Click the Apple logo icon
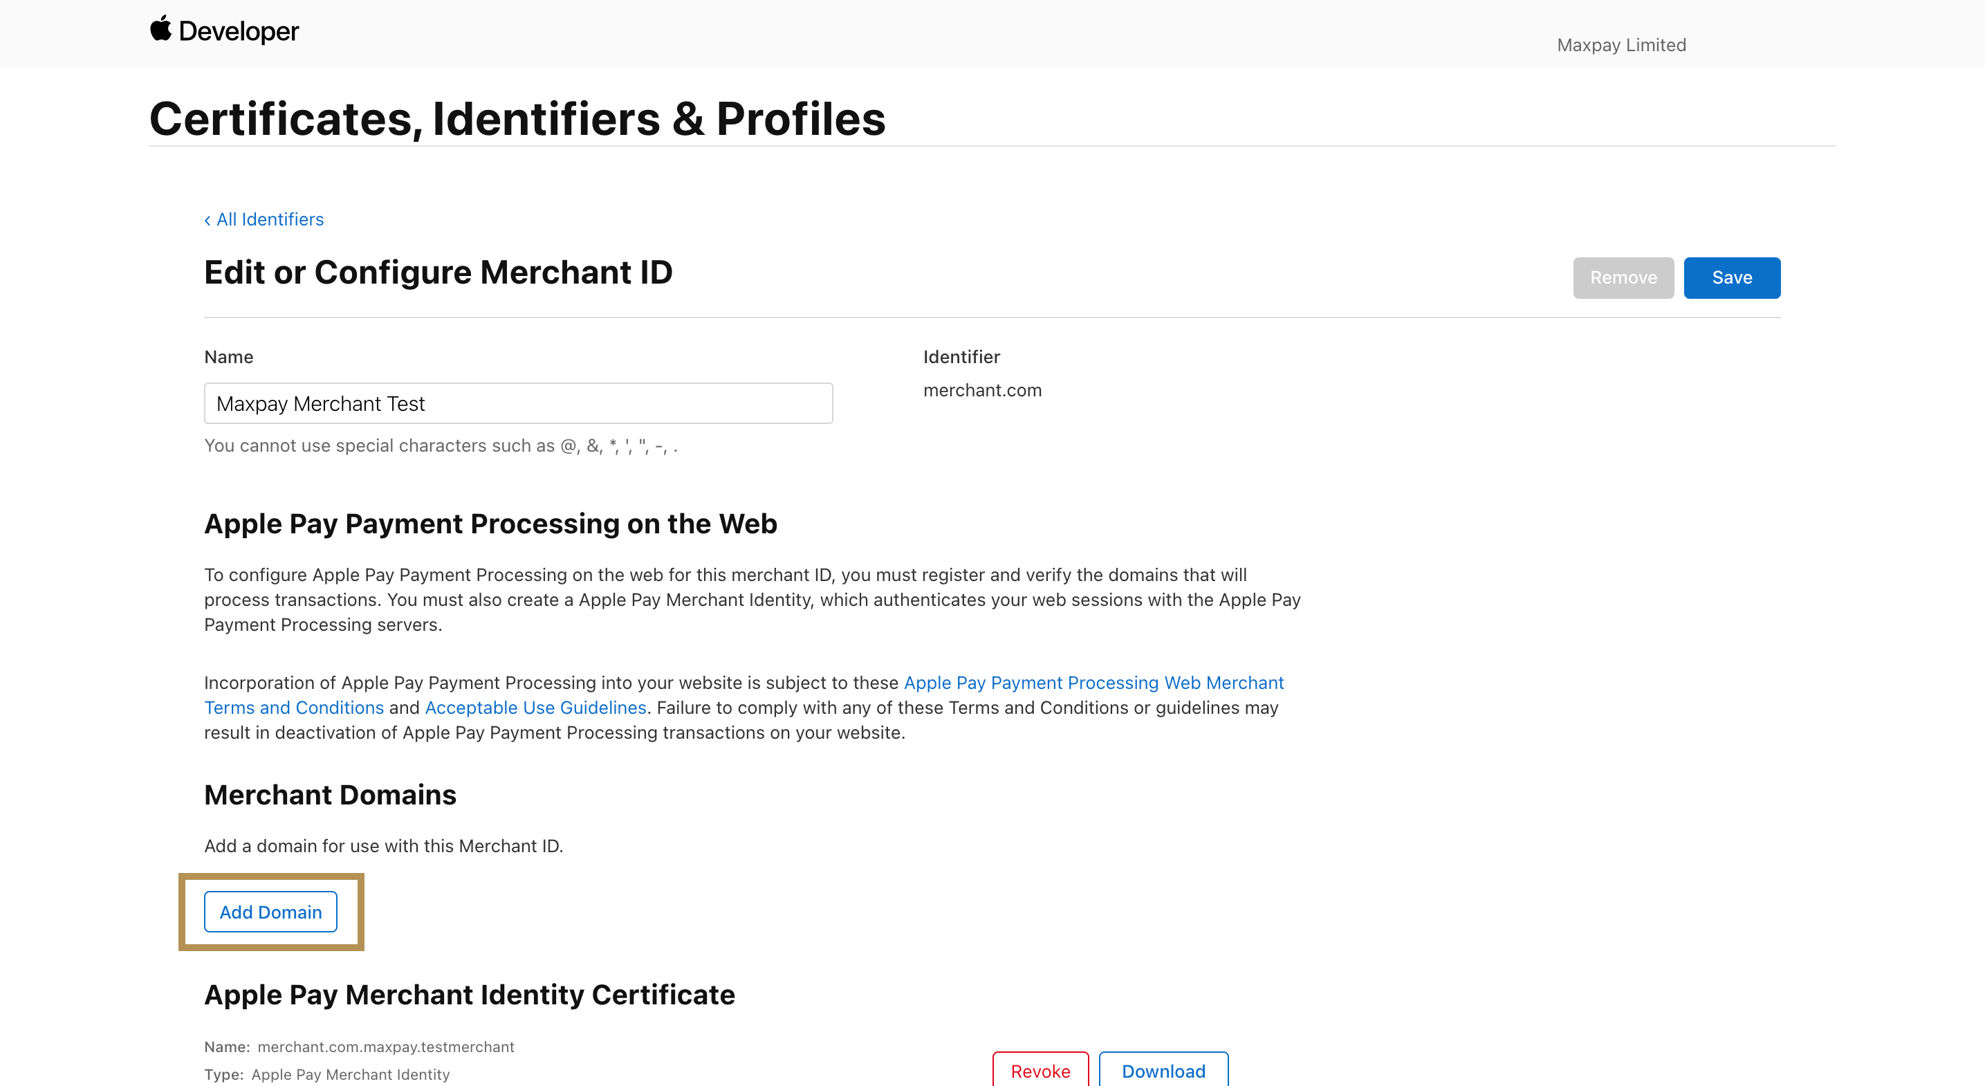Screen dimensions: 1985x1086 coord(160,28)
